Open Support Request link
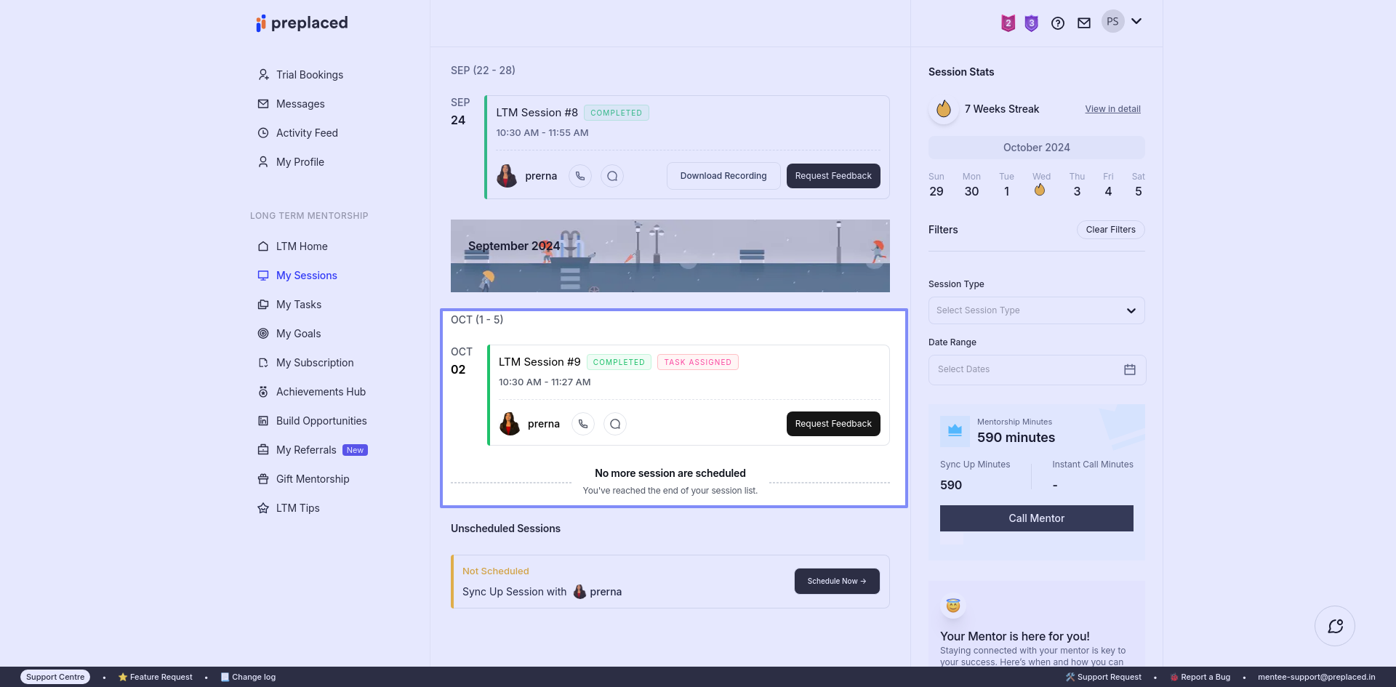This screenshot has height=687, width=1396. [1104, 677]
